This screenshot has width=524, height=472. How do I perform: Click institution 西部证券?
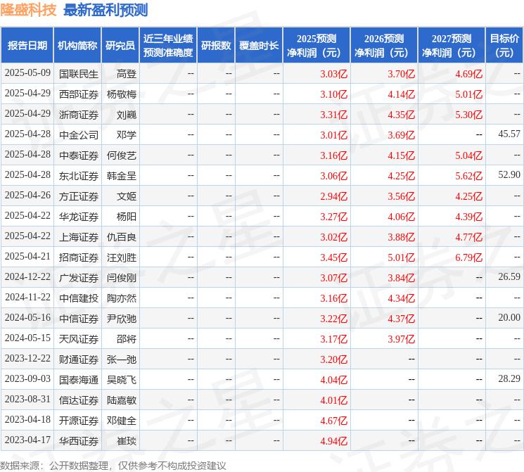pyautogui.click(x=79, y=94)
